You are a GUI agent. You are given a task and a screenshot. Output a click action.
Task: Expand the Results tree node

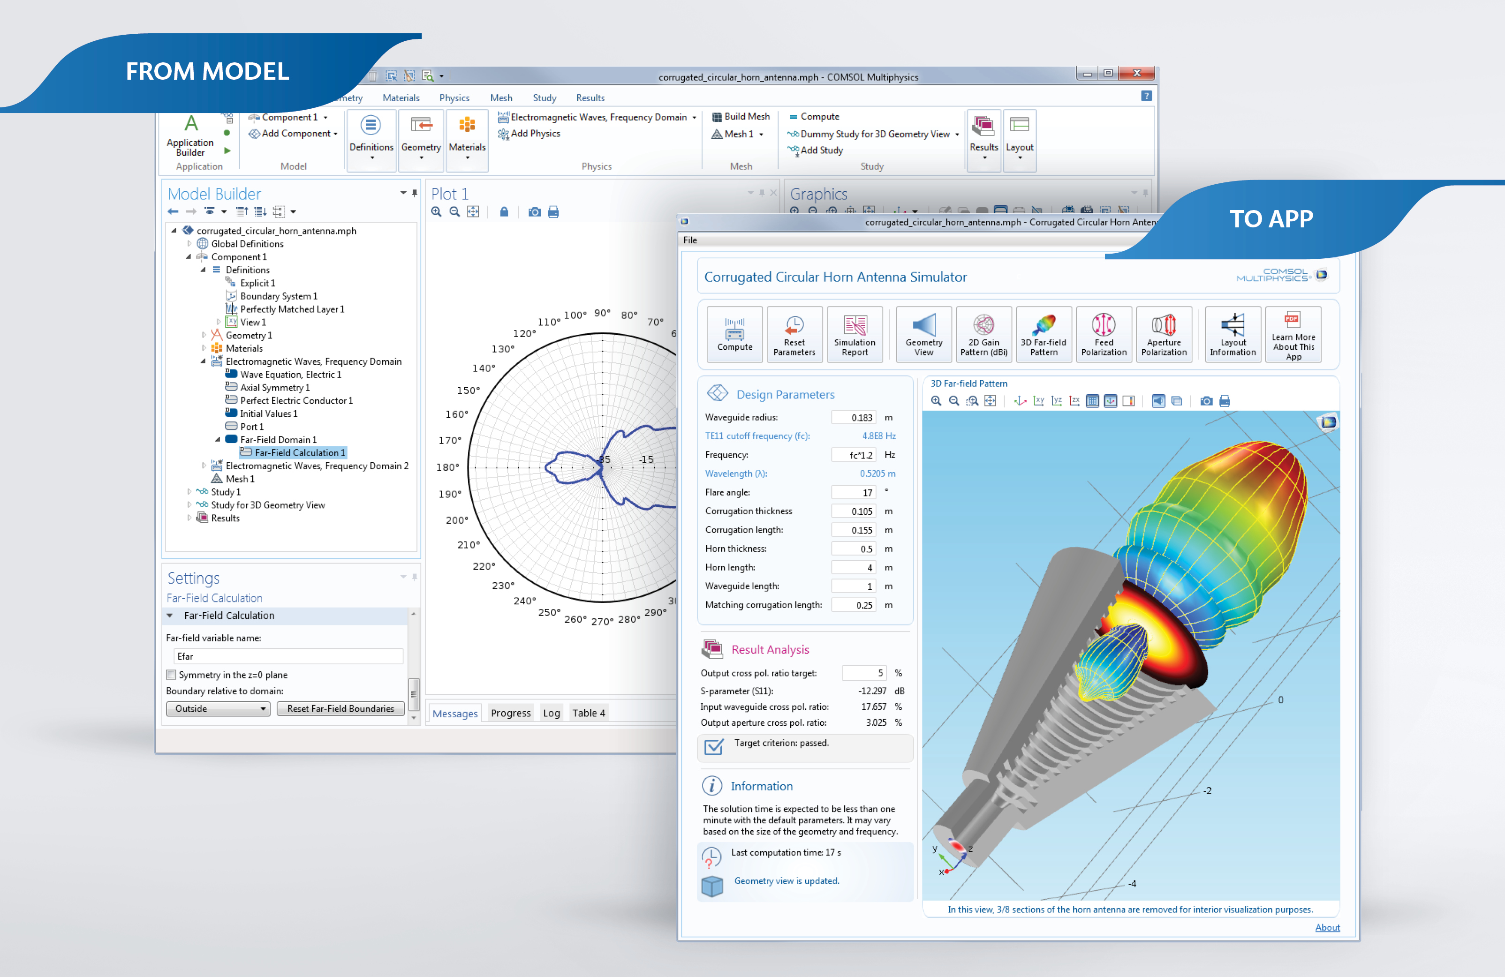[189, 518]
